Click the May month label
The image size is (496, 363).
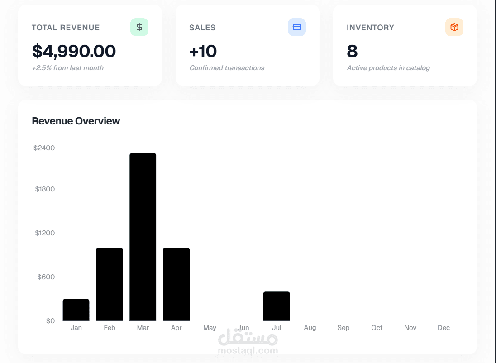coord(210,328)
